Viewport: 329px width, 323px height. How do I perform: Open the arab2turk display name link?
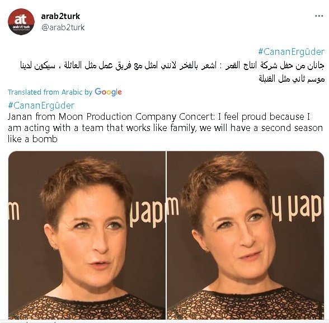(60, 16)
